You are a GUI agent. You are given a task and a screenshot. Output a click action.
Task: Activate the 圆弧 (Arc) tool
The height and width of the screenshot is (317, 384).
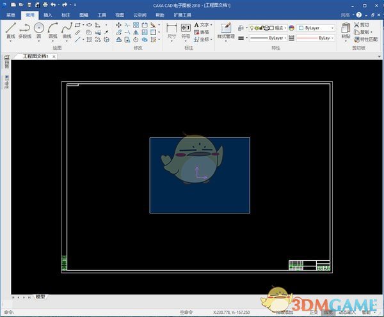(x=53, y=31)
